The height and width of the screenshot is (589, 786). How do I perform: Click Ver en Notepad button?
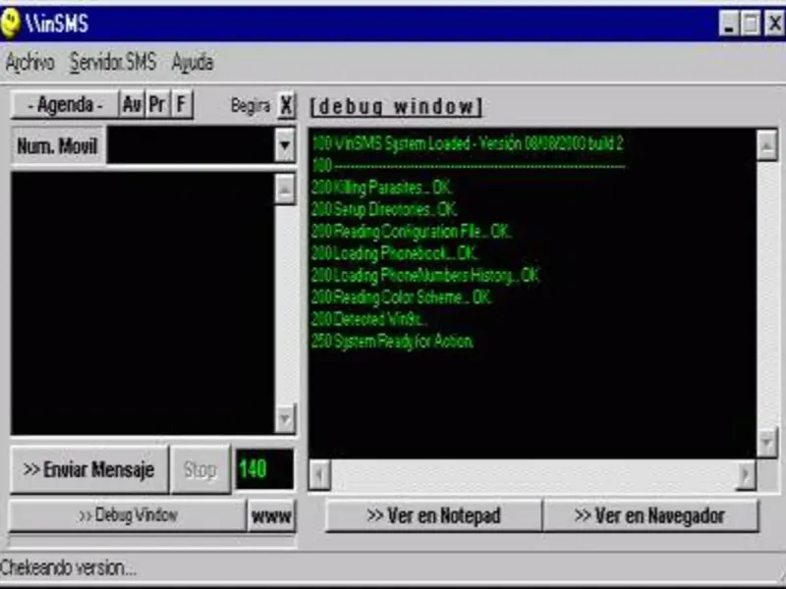[433, 515]
